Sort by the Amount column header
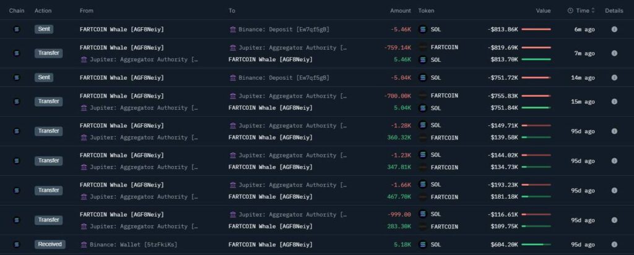The image size is (634, 255). [400, 10]
